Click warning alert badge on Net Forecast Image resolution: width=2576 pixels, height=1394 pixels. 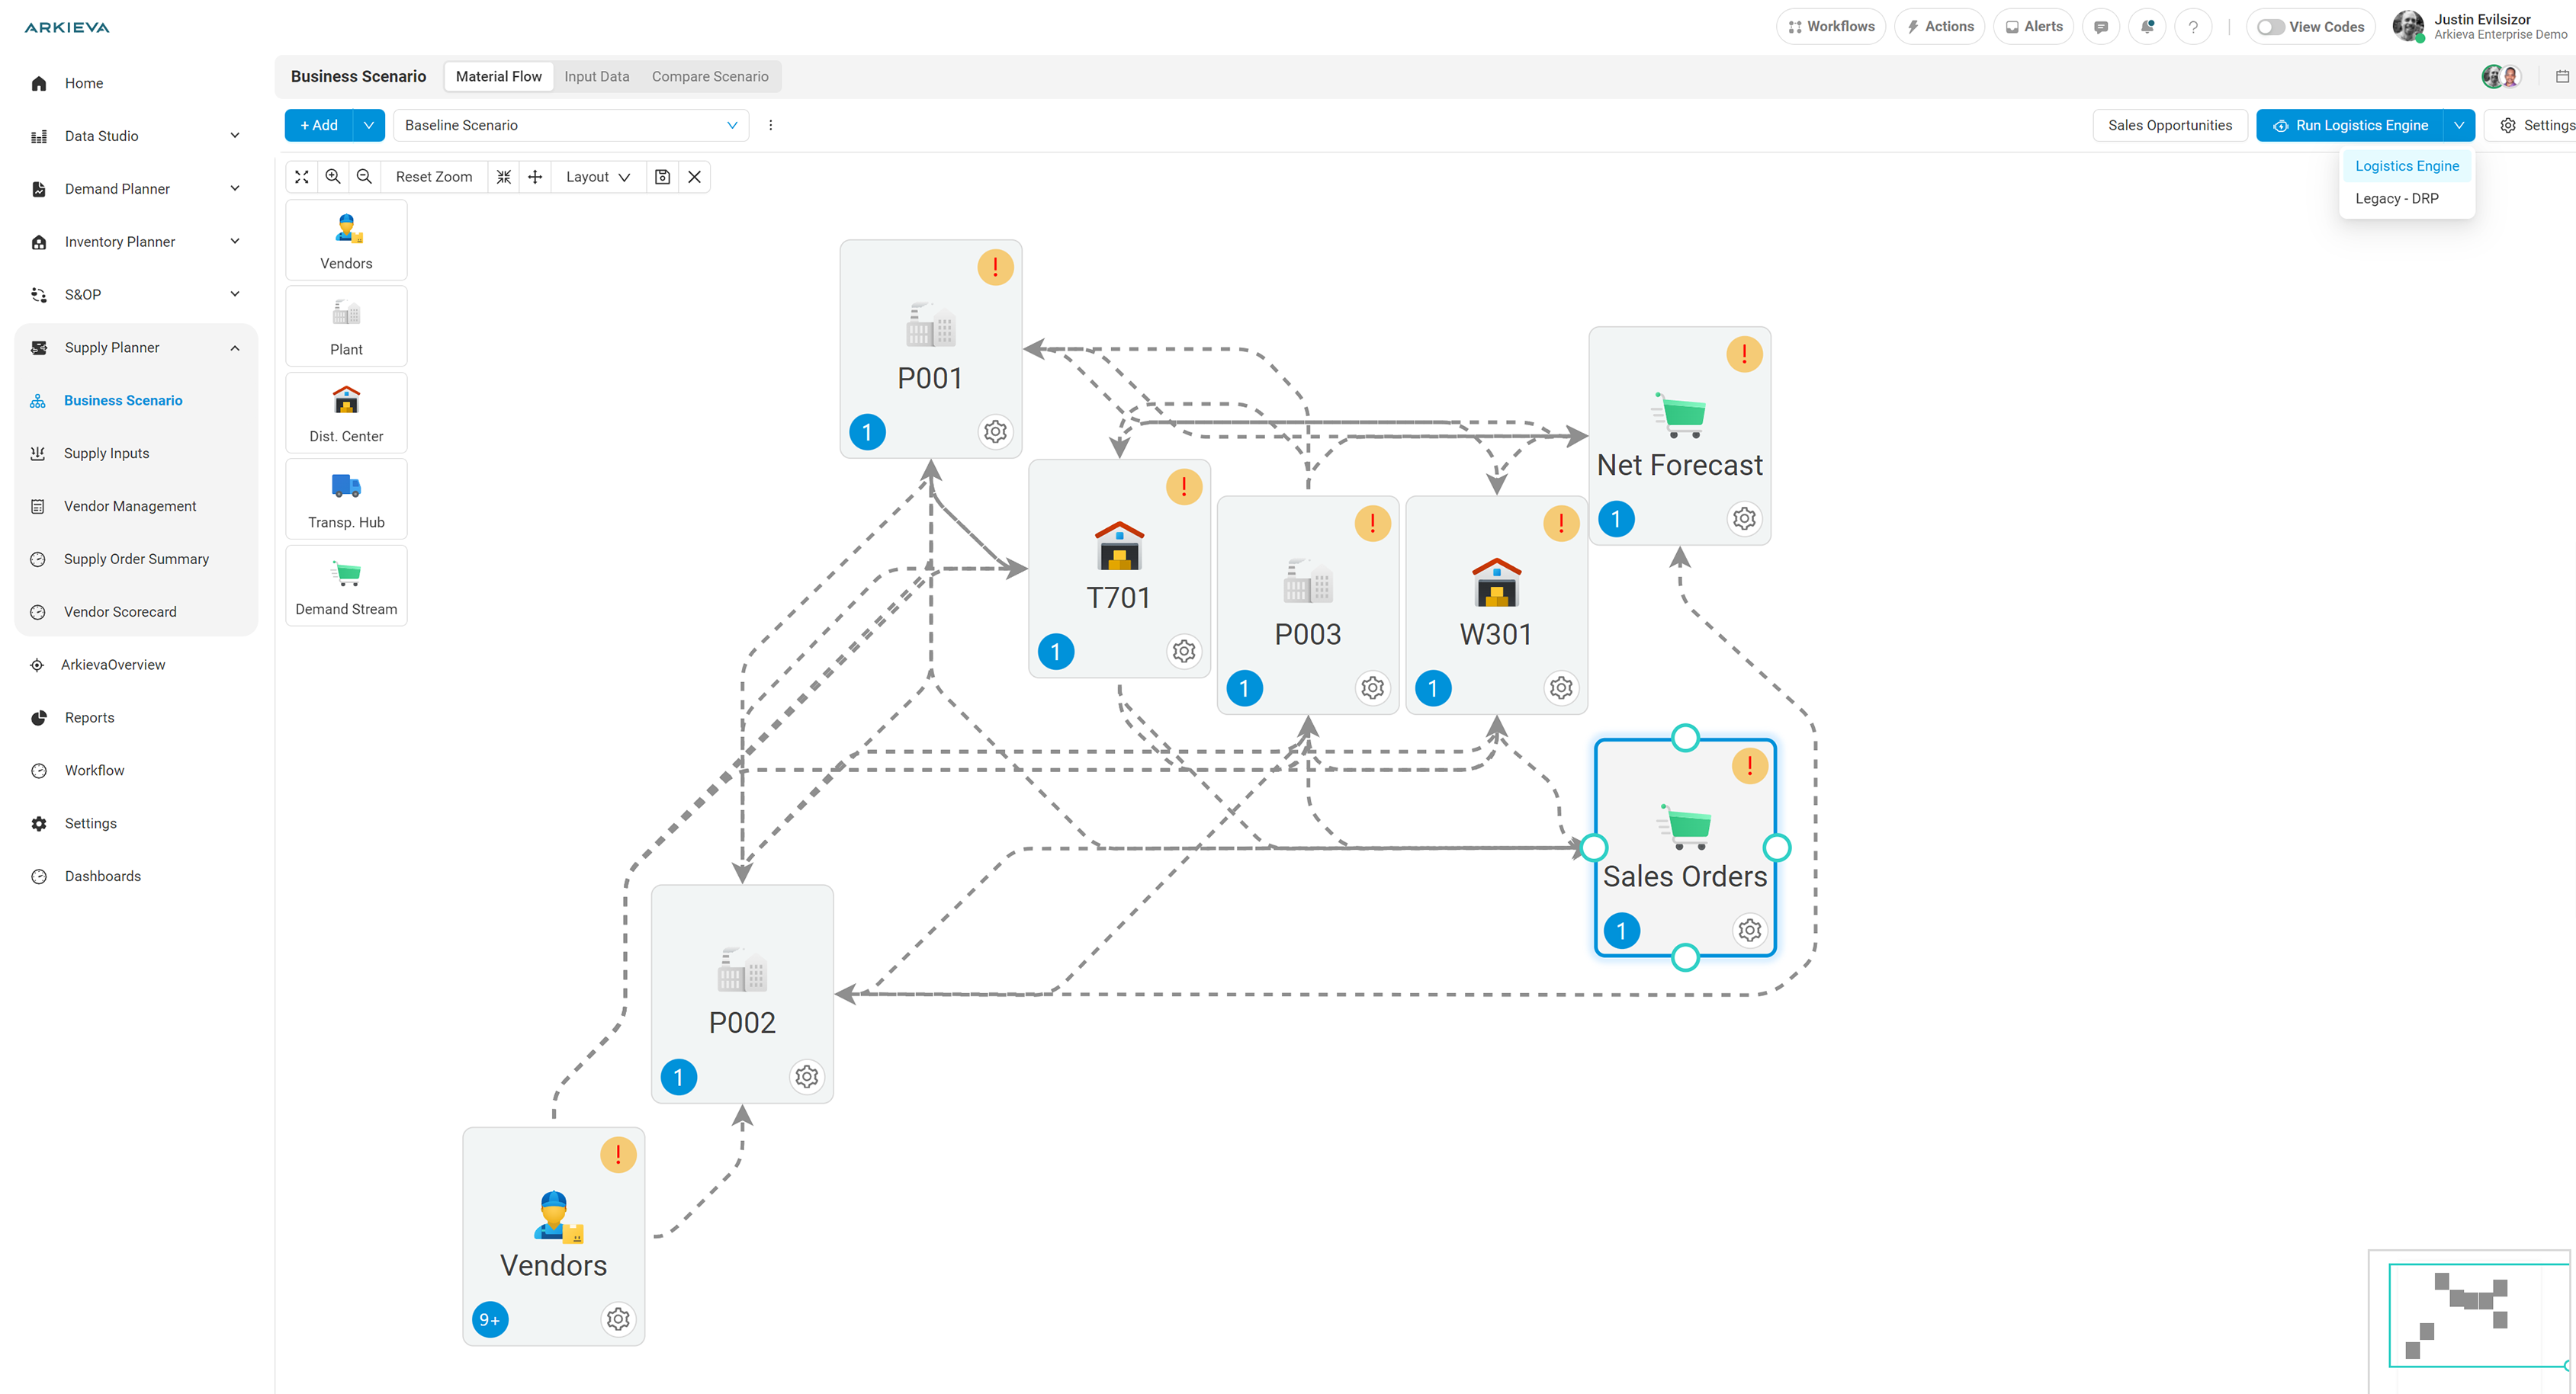click(1744, 354)
